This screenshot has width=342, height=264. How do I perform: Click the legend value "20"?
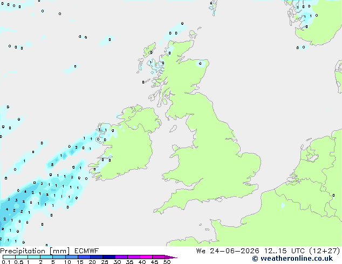(x=92, y=262)
